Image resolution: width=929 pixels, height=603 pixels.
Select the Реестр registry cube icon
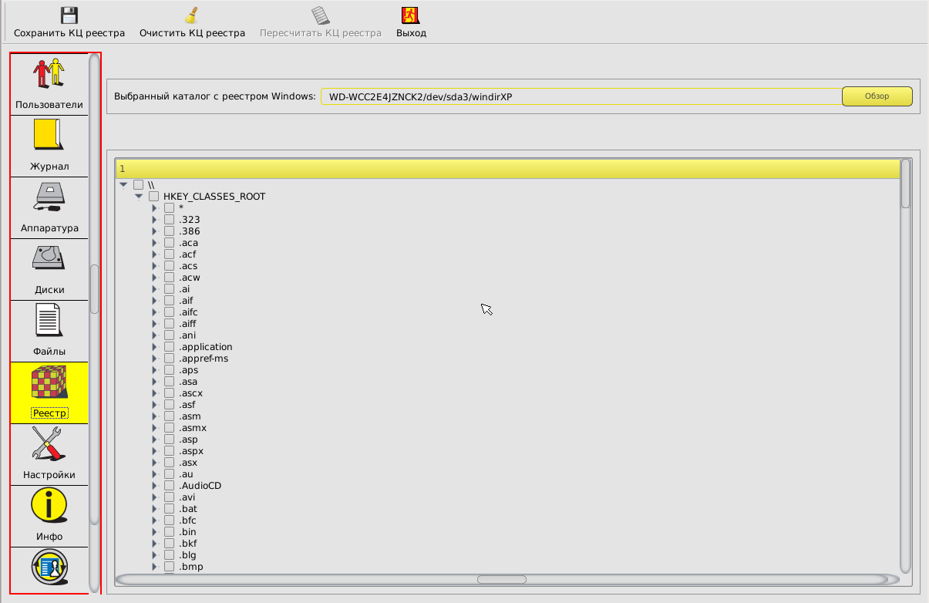click(x=49, y=383)
